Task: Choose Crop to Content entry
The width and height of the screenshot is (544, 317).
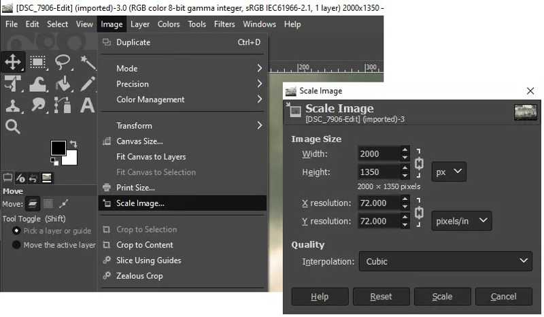Action: point(182,245)
